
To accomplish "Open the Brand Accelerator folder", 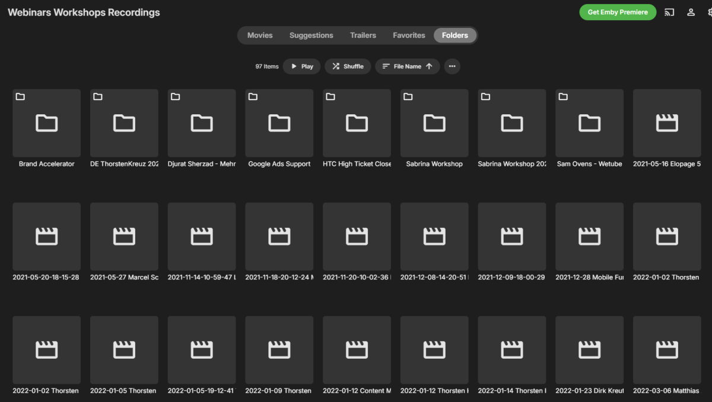I will [46, 123].
